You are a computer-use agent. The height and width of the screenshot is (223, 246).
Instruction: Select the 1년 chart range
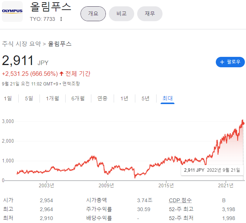click(124, 98)
